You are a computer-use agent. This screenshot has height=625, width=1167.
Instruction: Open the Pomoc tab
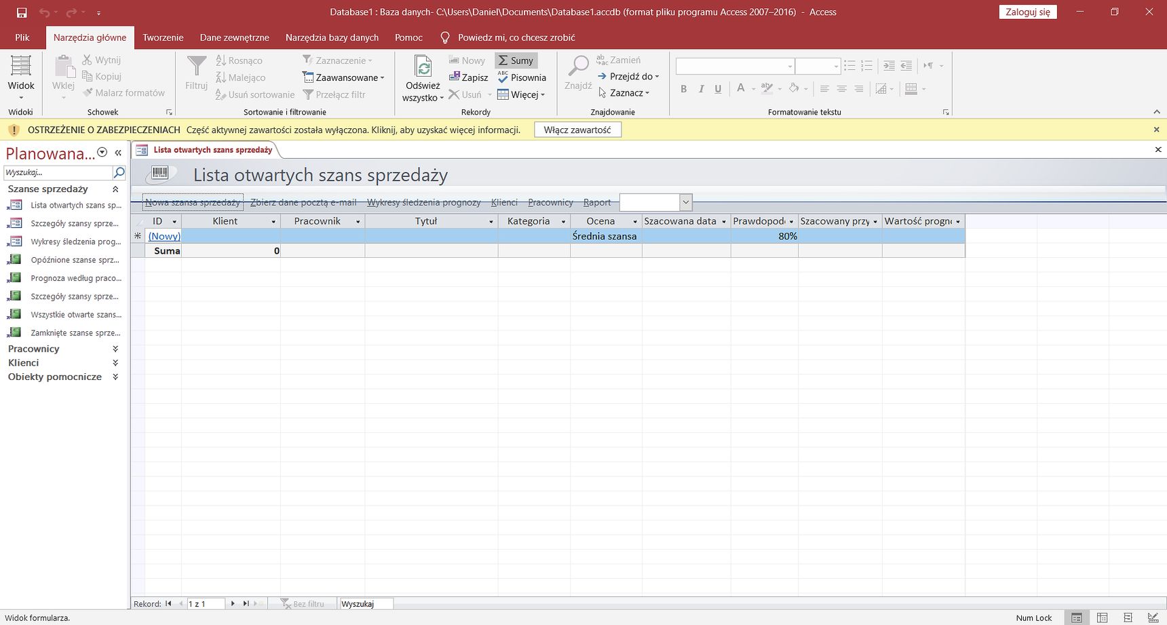(x=408, y=37)
